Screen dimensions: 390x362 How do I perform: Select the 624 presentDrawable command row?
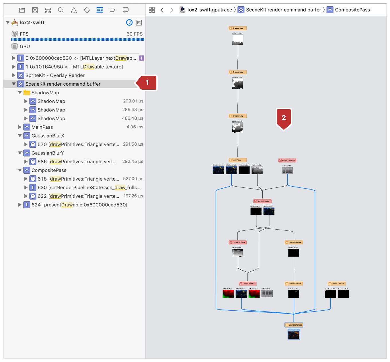click(79, 205)
